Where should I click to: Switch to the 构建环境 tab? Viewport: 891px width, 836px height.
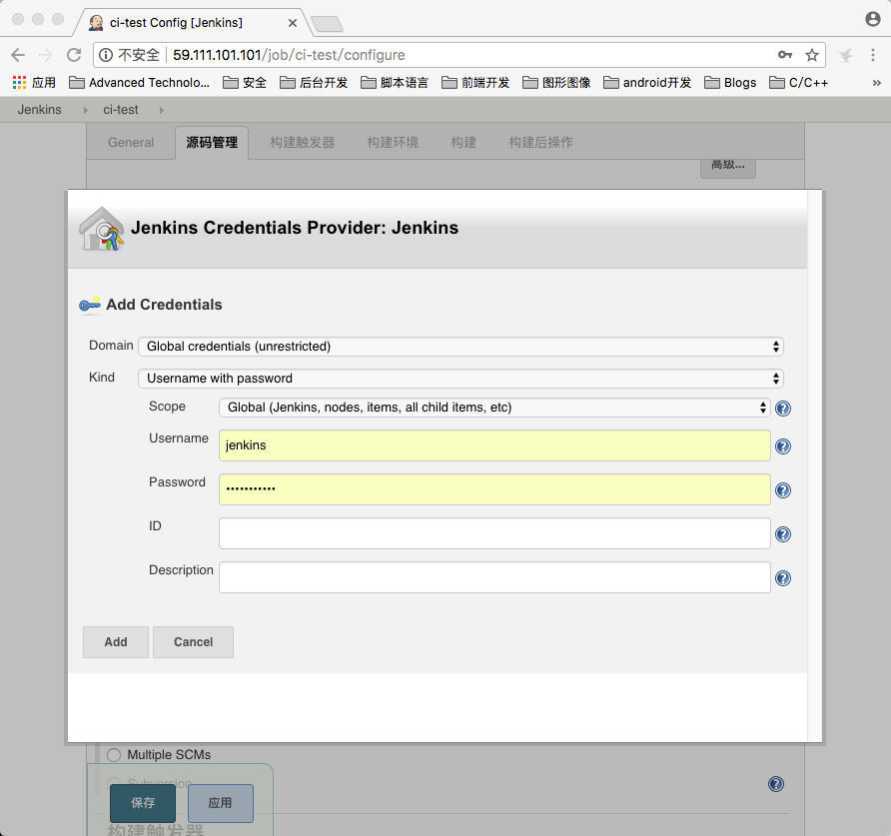(393, 143)
